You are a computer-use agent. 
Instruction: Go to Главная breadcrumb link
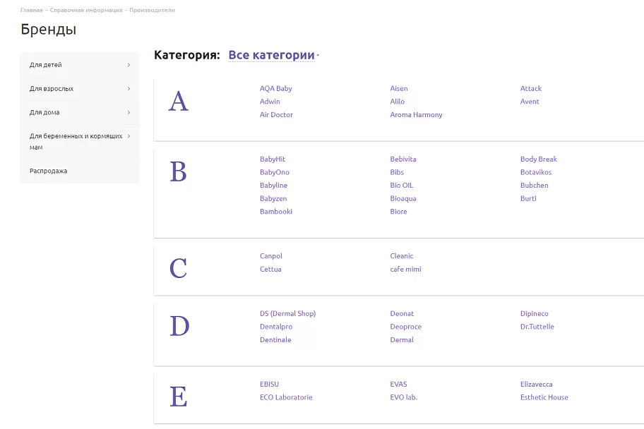coord(32,10)
